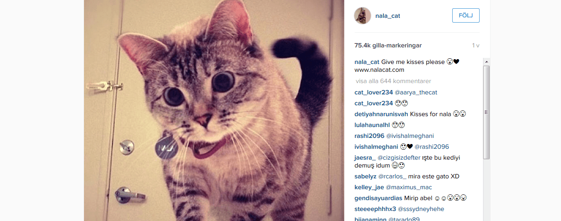Click the 75.4k gilla-markeringar likes count
This screenshot has width=561, height=221.
click(x=388, y=45)
